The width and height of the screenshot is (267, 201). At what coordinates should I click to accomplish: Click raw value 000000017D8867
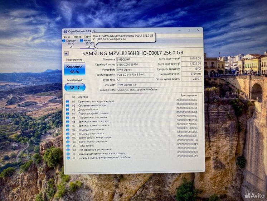coord(187,124)
